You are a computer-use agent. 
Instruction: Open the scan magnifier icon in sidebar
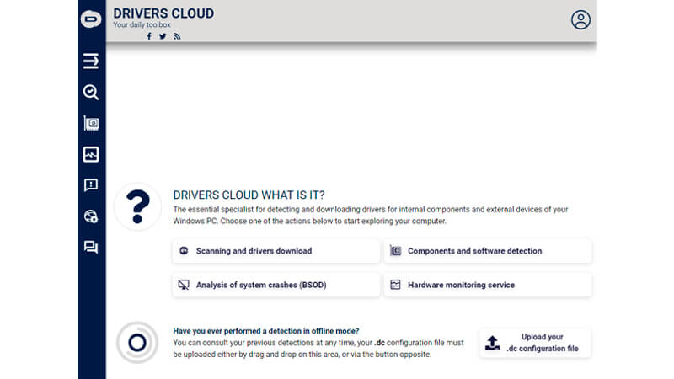point(91,93)
